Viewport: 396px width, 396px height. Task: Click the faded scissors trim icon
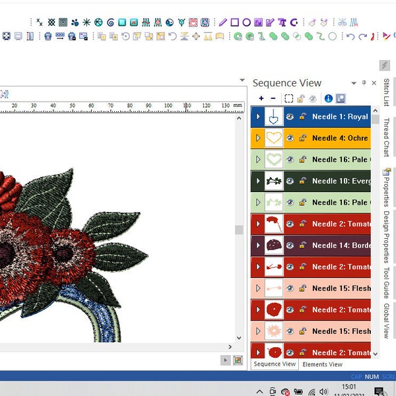coord(343,22)
